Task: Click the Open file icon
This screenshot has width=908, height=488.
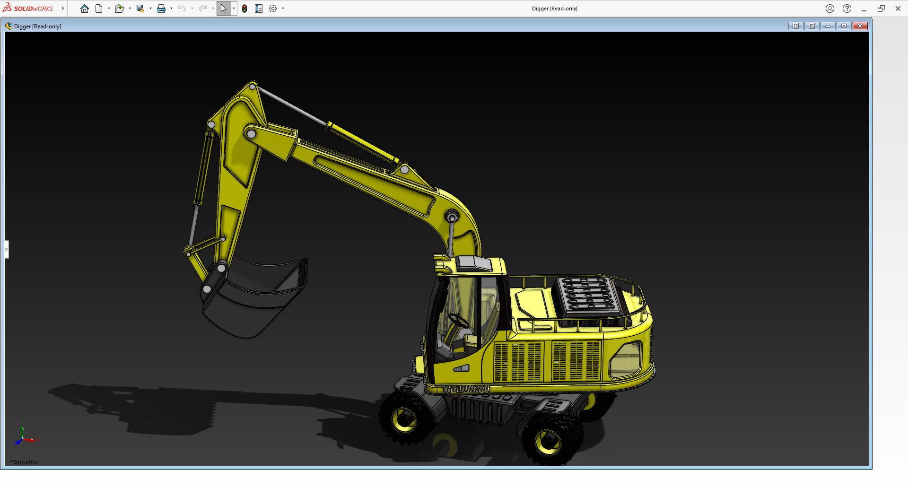Action: [119, 9]
